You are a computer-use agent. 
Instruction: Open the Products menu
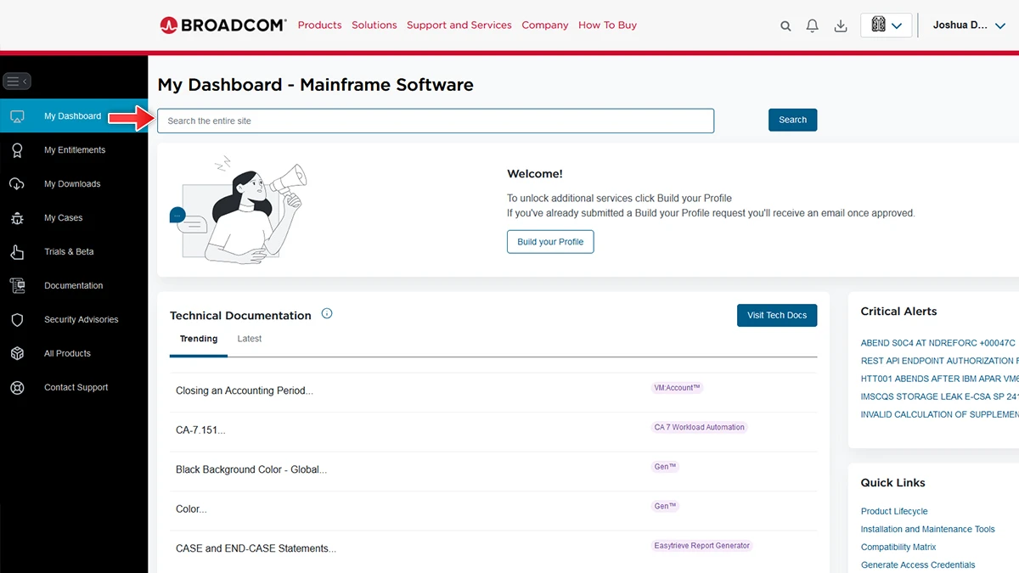click(x=319, y=25)
